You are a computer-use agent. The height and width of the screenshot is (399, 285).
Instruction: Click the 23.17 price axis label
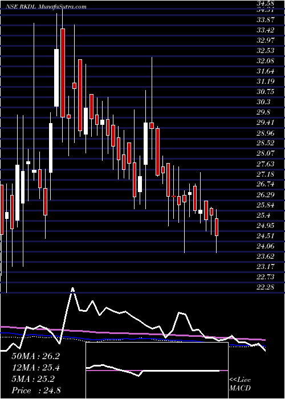266,267
